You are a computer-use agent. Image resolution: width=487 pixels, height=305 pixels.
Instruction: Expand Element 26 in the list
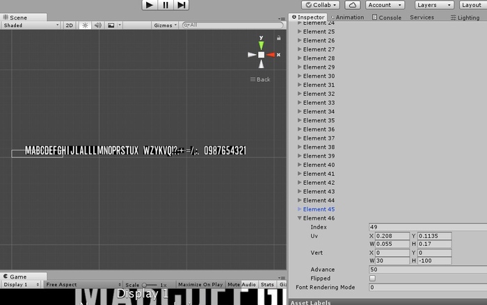300,40
